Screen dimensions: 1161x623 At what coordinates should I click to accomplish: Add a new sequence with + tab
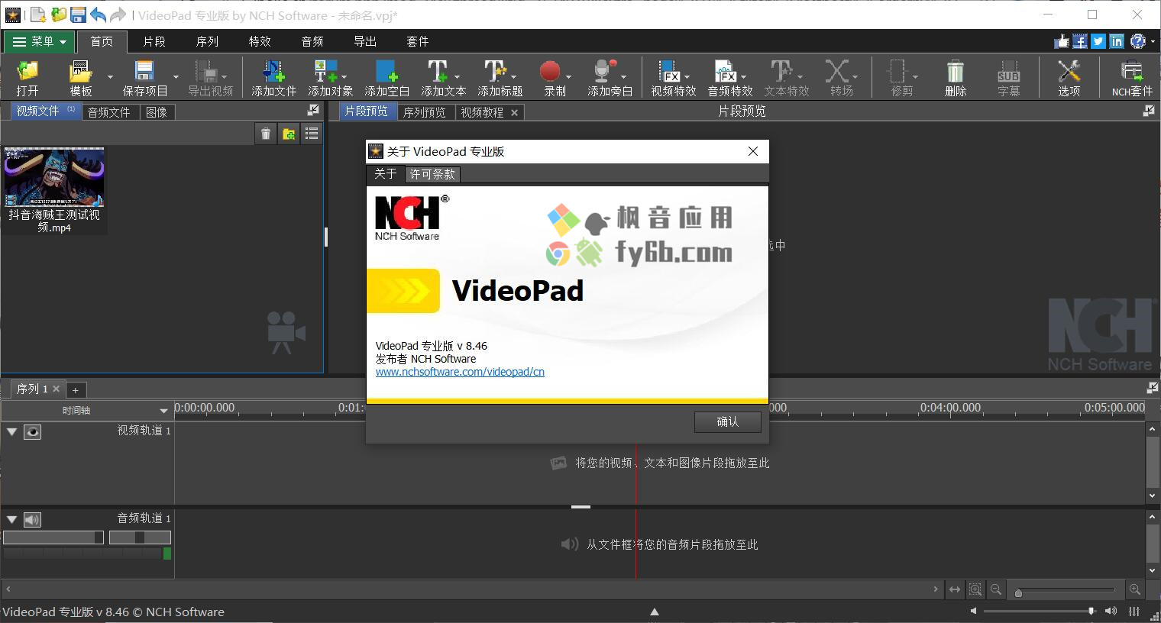[x=75, y=390]
